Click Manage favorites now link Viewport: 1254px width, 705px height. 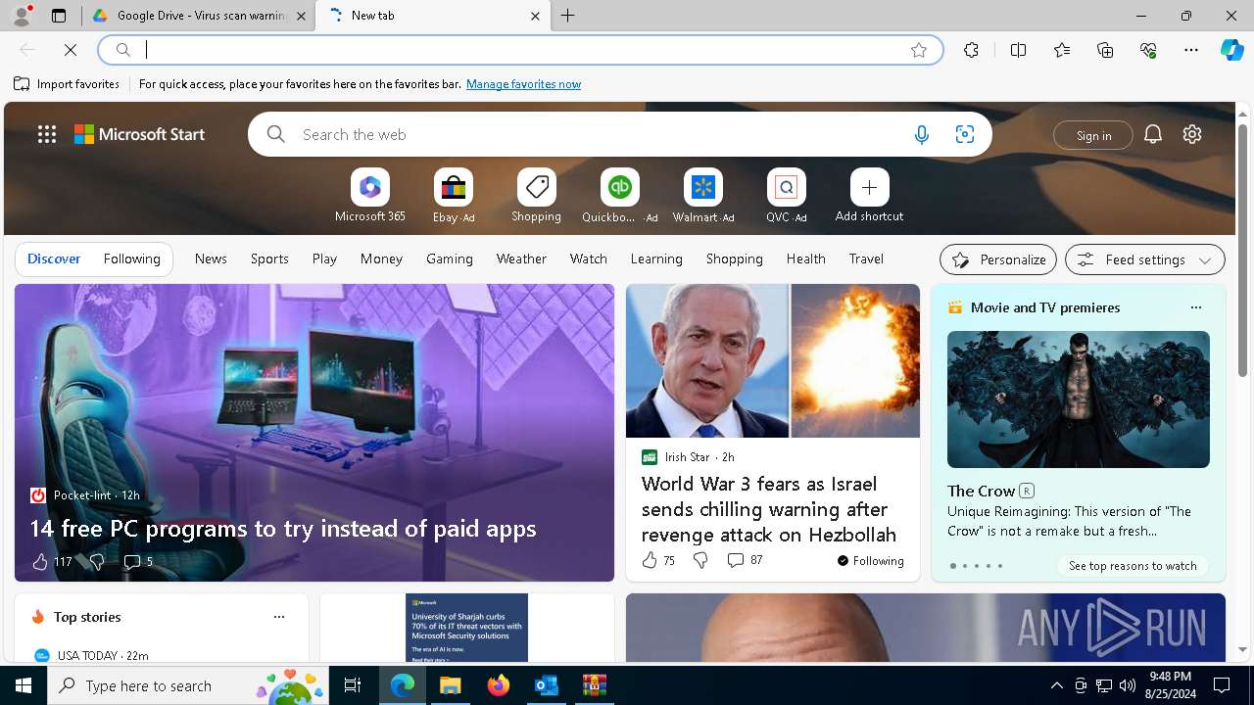523,84
